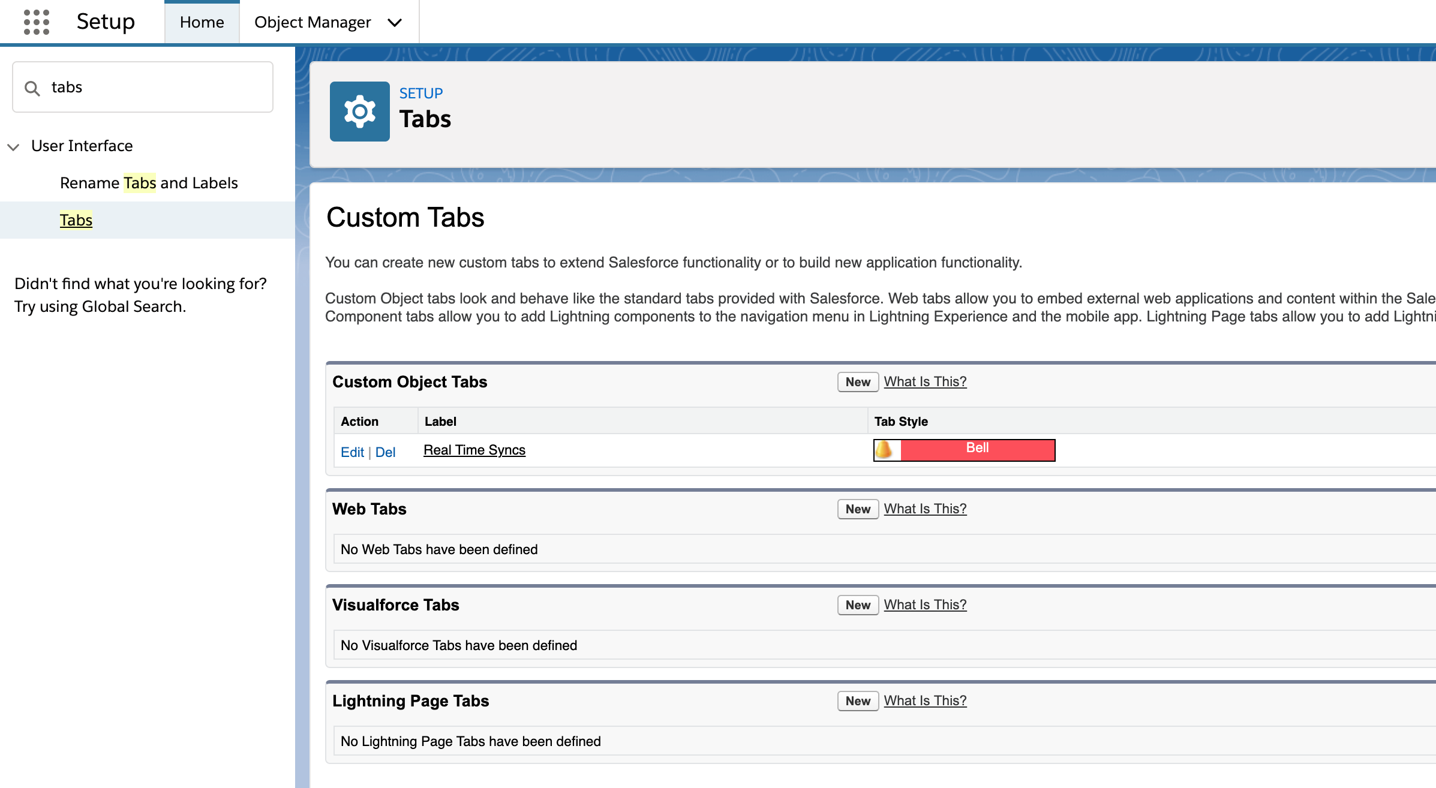This screenshot has height=788, width=1436.
Task: Click the Setup gear icon beside Tabs
Action: click(360, 112)
